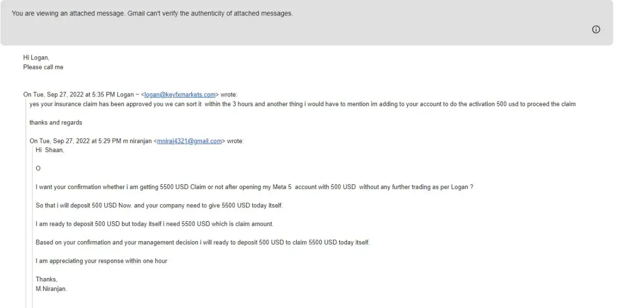
Task: Click the "On Tue, Sep 27, 2022 at 5:35 PM" timestamp
Action: (x=69, y=94)
